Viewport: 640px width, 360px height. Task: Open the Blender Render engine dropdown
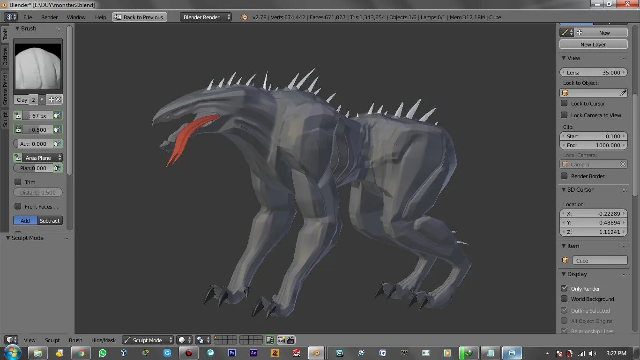pyautogui.click(x=206, y=17)
